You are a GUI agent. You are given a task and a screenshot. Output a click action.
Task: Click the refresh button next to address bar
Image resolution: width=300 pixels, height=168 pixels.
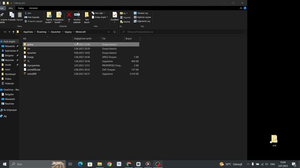(114, 32)
